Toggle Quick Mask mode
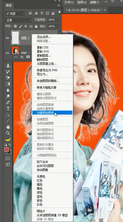The height and width of the screenshot is (222, 123). point(8,158)
